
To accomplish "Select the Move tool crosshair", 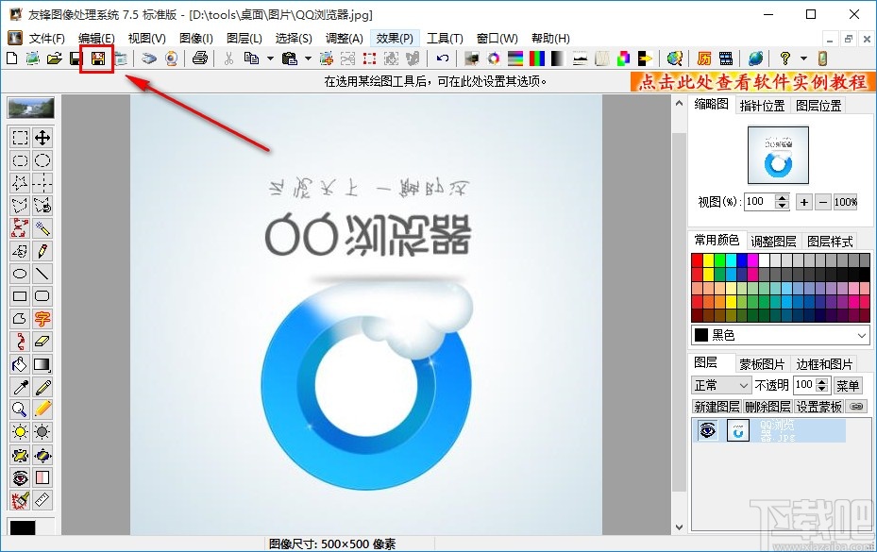I will pyautogui.click(x=42, y=138).
